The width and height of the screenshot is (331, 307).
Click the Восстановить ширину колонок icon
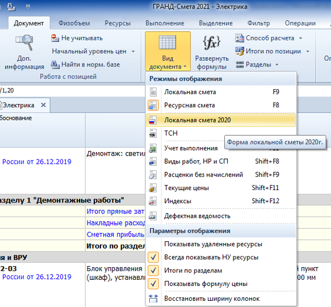coord(153,298)
